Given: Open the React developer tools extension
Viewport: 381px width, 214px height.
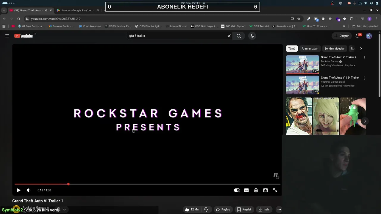Looking at the screenshot, I should (x=330, y=19).
